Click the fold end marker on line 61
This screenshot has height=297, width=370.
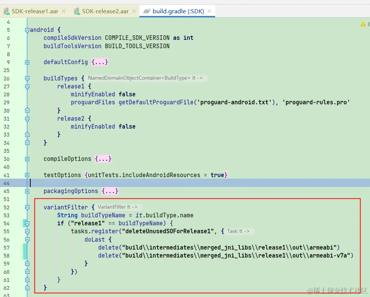click(27, 280)
